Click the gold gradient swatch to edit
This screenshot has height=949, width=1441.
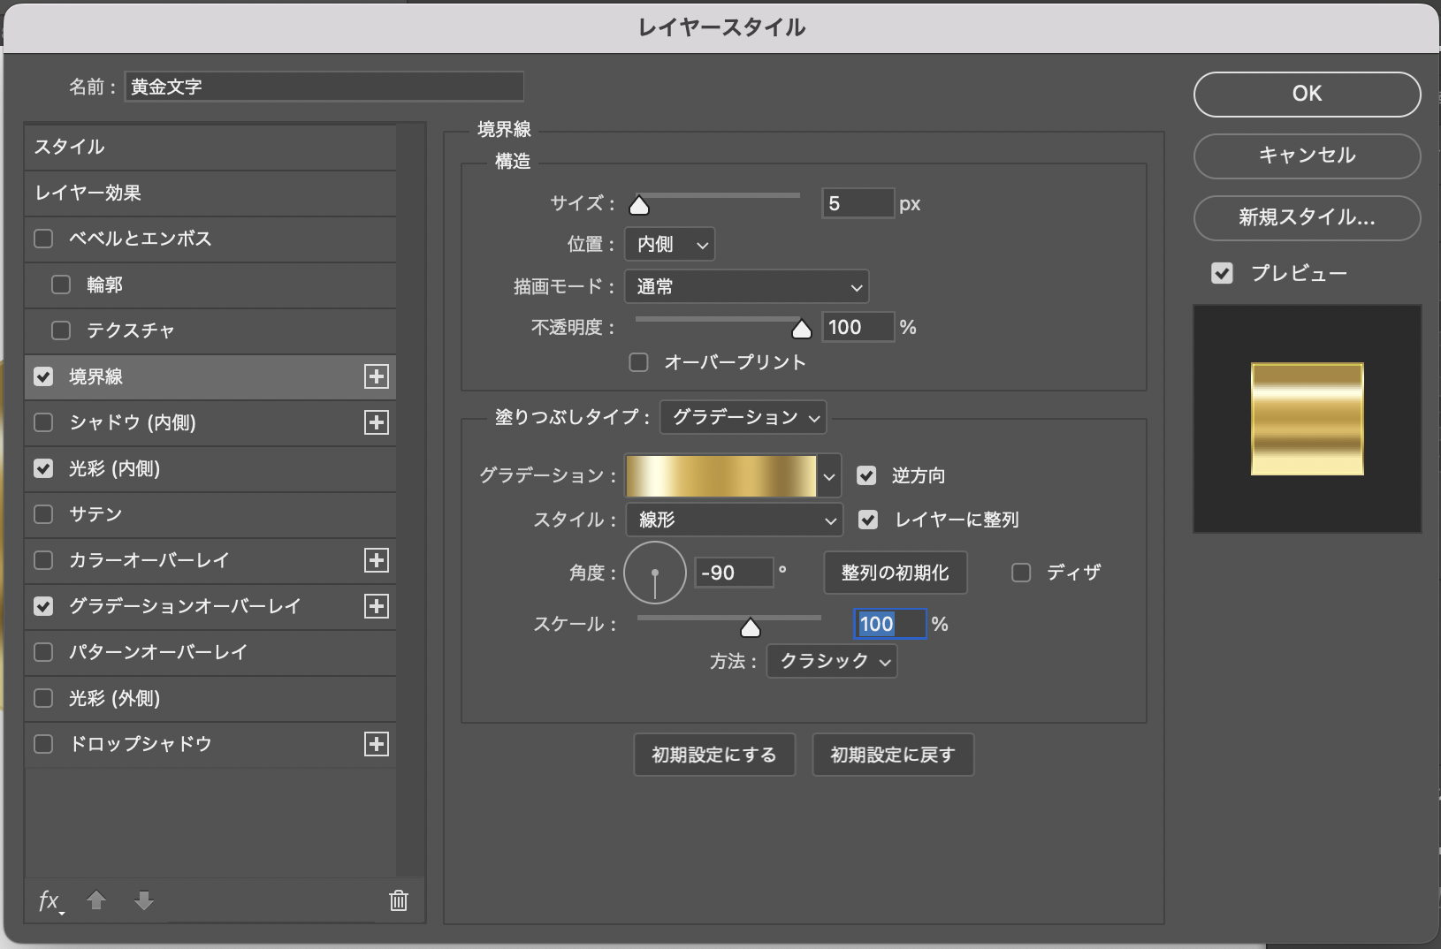coord(721,476)
